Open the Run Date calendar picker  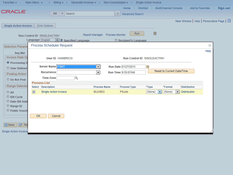coord(148,67)
